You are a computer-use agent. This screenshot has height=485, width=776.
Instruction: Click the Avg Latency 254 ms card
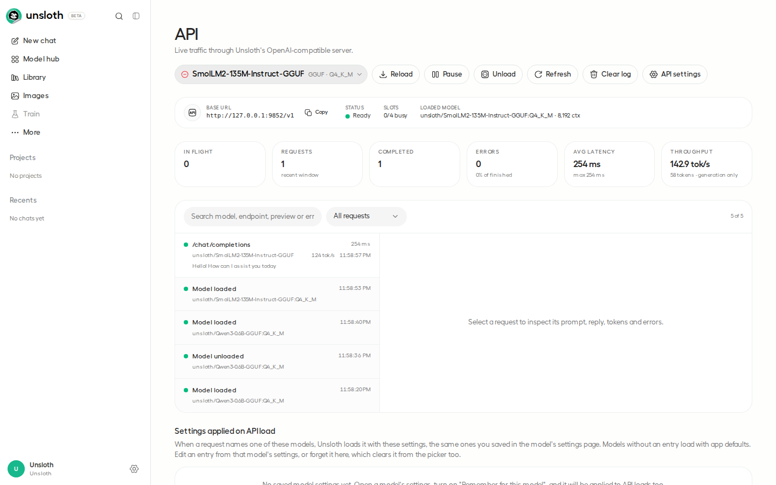tap(609, 164)
